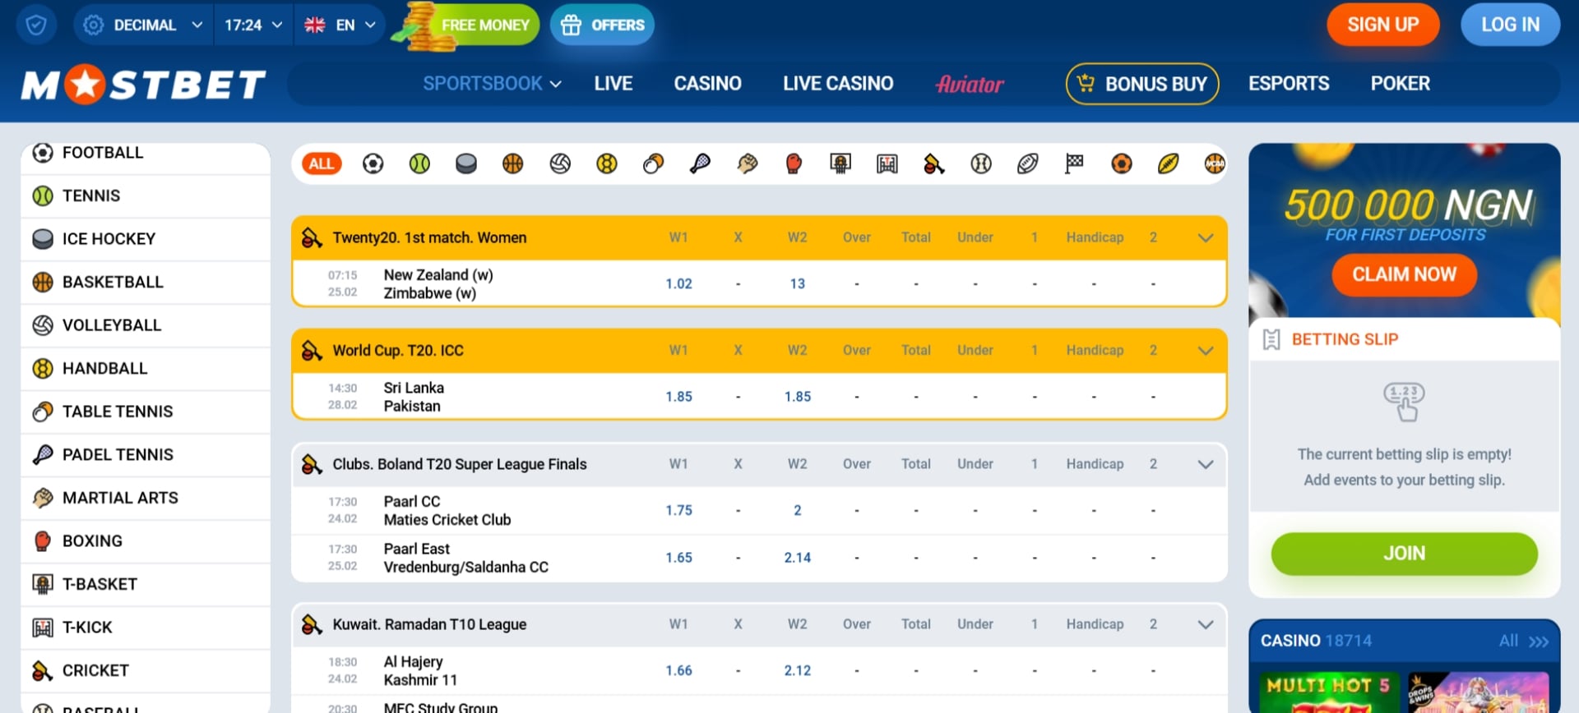Select FOOTBALL in the left sports list

(x=146, y=153)
